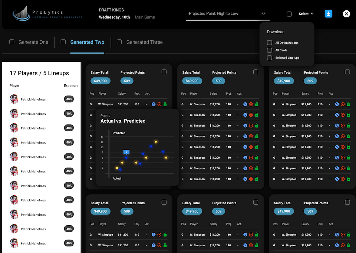Click the 'Main Game' label in header

(x=145, y=17)
